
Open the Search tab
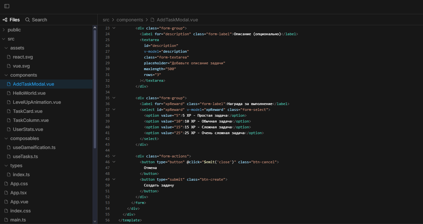click(x=36, y=20)
